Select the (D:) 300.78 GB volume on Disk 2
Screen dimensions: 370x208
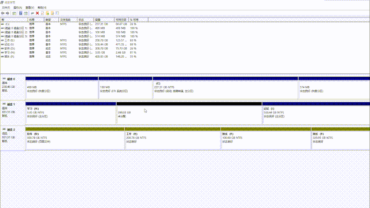[75, 138]
